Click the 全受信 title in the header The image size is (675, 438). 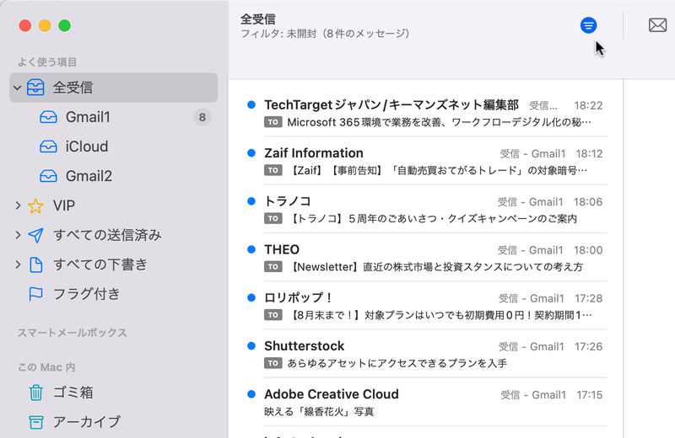click(x=258, y=19)
